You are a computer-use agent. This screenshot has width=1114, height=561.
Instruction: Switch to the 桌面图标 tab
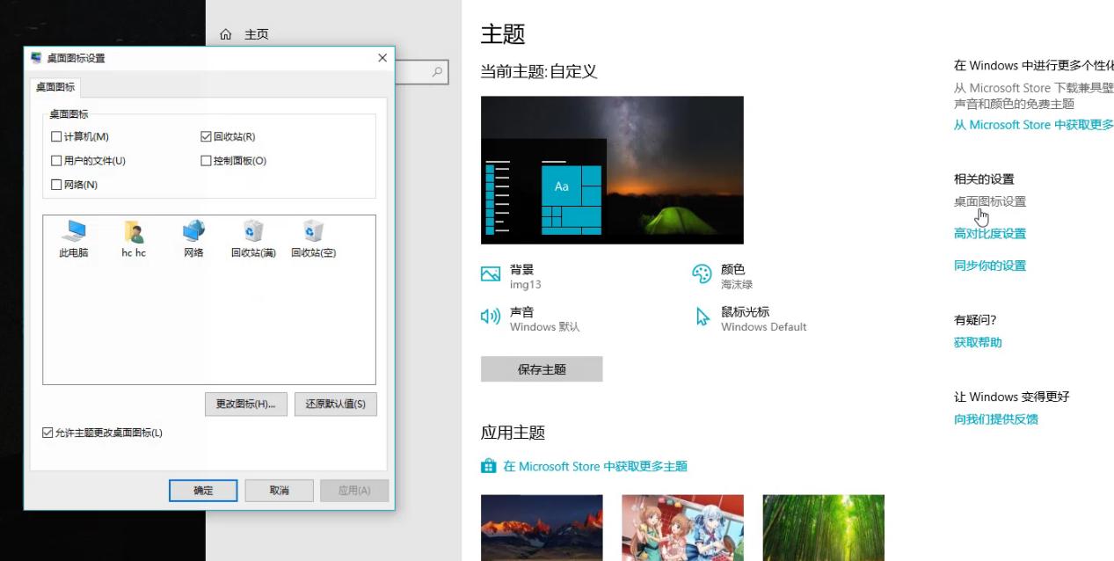tap(54, 87)
